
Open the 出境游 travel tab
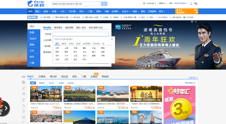(42, 77)
